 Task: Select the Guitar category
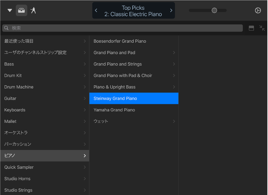[45, 99]
